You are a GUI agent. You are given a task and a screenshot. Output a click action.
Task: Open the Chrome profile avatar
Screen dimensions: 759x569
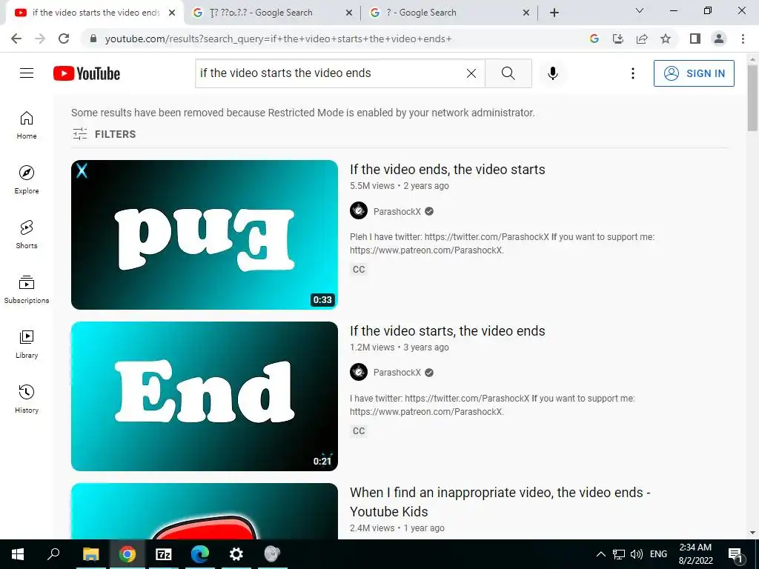(719, 39)
